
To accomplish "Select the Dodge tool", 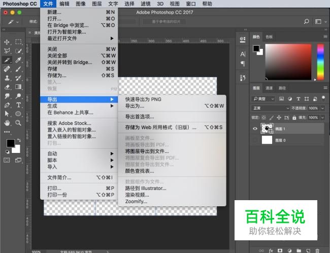I will 18,96.
